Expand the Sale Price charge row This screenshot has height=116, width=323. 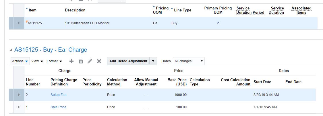19,107
